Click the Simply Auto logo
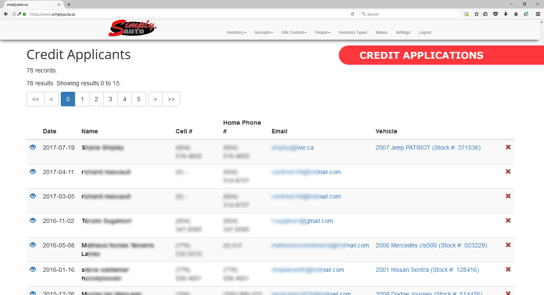 (x=132, y=29)
